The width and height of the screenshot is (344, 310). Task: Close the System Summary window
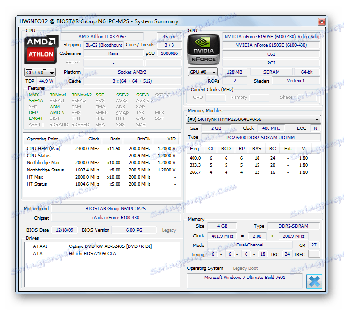click(x=322, y=21)
